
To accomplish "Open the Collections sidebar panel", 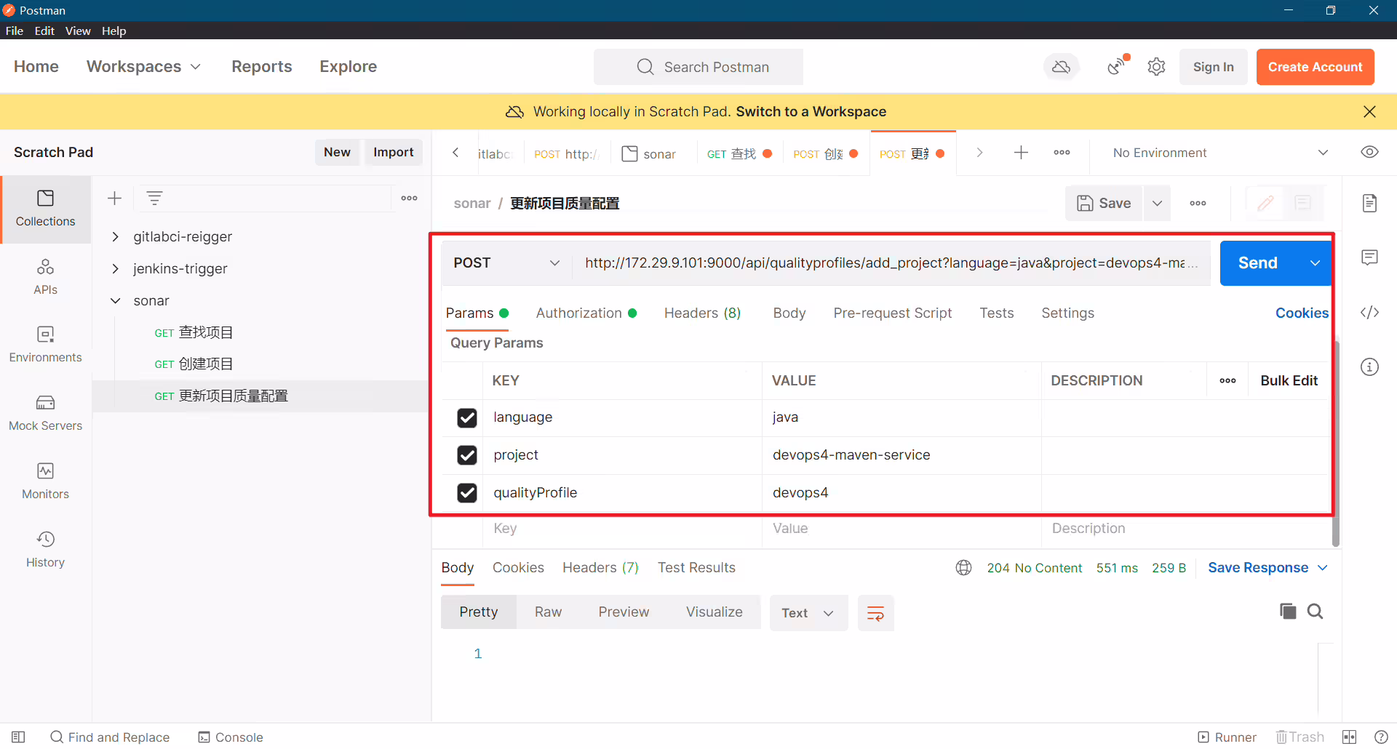I will (x=45, y=209).
